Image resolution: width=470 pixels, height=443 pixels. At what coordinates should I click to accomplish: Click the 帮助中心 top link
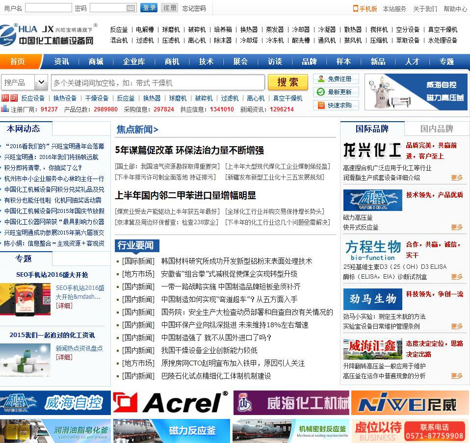click(455, 9)
